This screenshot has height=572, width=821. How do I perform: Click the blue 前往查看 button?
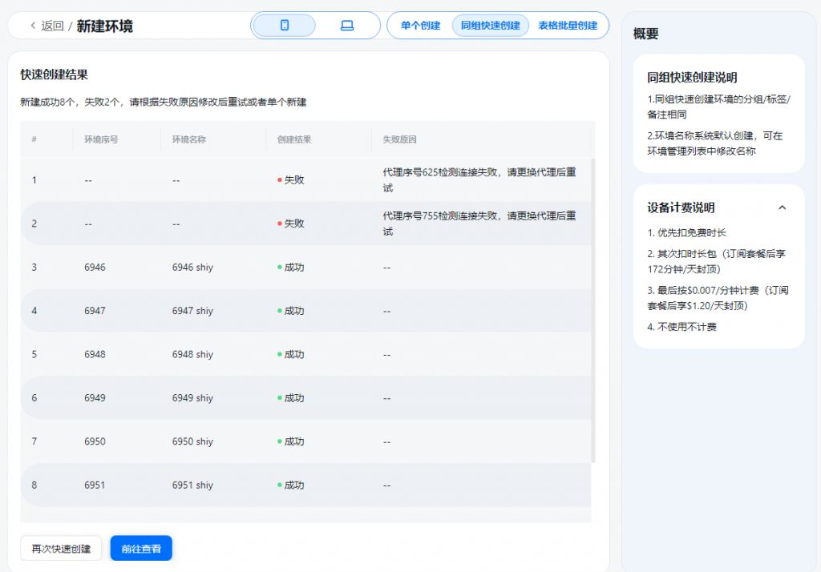(x=141, y=549)
